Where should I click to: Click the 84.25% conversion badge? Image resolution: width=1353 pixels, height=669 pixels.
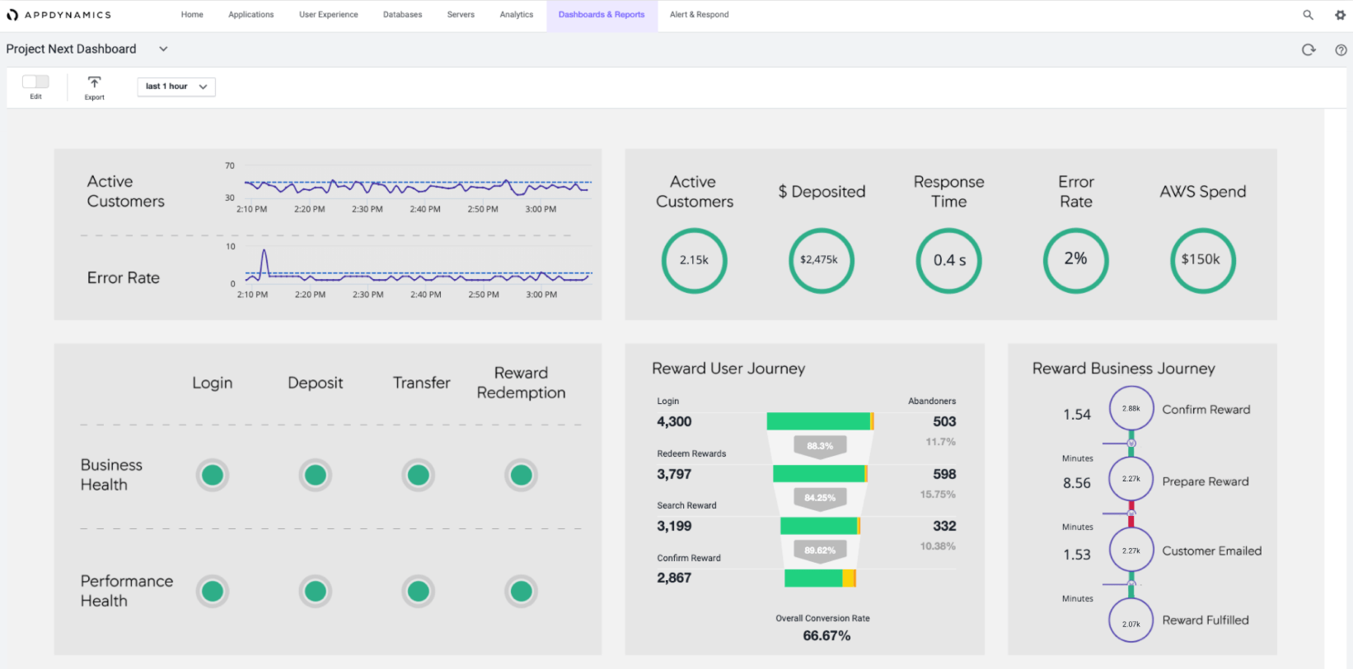820,498
